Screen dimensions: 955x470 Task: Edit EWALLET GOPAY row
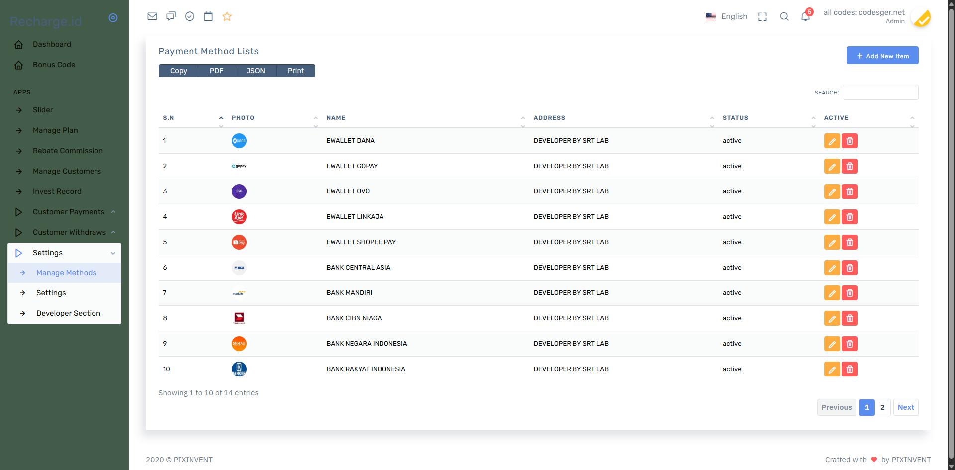click(x=832, y=166)
